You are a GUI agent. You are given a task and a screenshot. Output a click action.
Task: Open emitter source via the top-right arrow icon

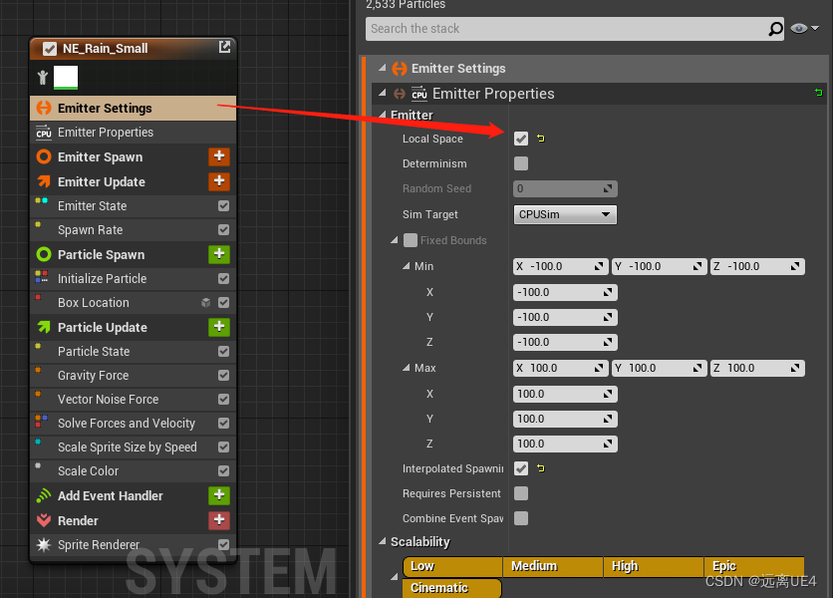225,46
